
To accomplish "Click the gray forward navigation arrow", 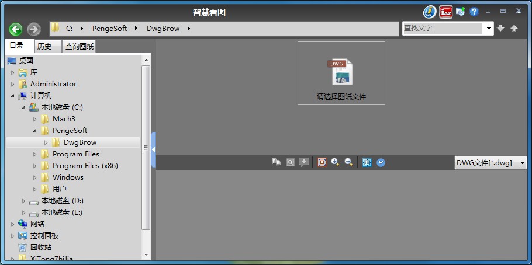I will pyautogui.click(x=33, y=30).
